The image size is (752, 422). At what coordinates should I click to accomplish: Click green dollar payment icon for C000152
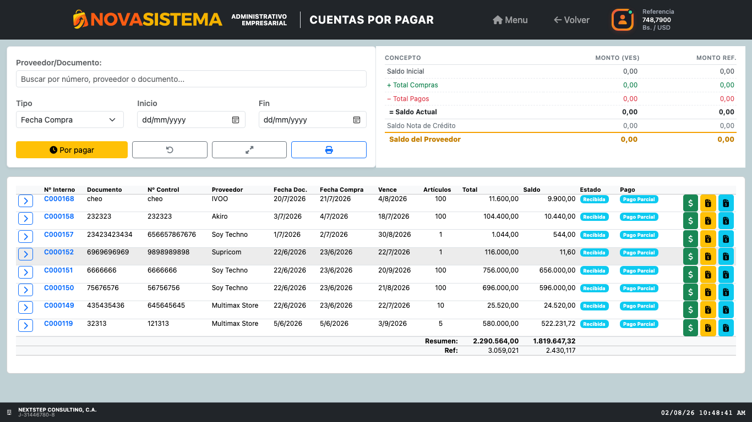coord(690,257)
